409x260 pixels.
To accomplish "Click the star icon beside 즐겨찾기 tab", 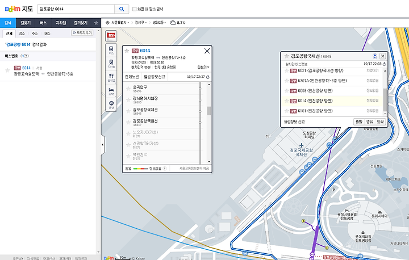I will coord(96,23).
